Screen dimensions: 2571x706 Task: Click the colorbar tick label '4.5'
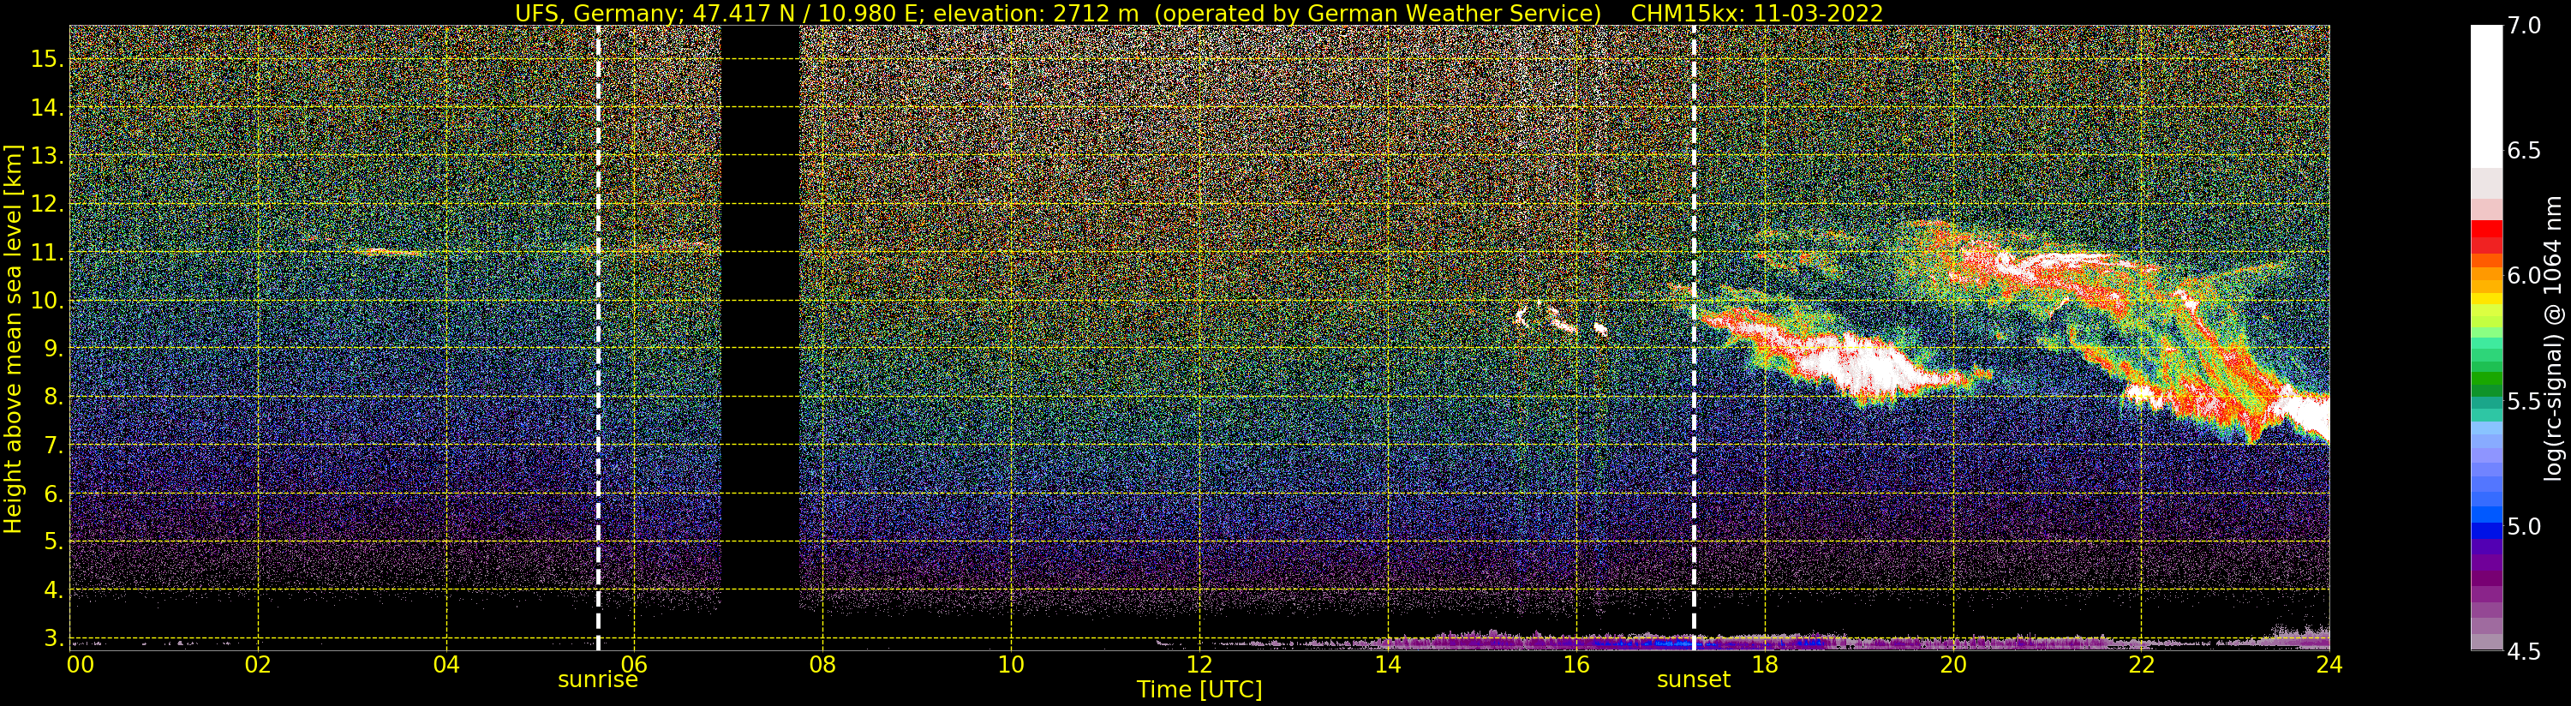2524,652
